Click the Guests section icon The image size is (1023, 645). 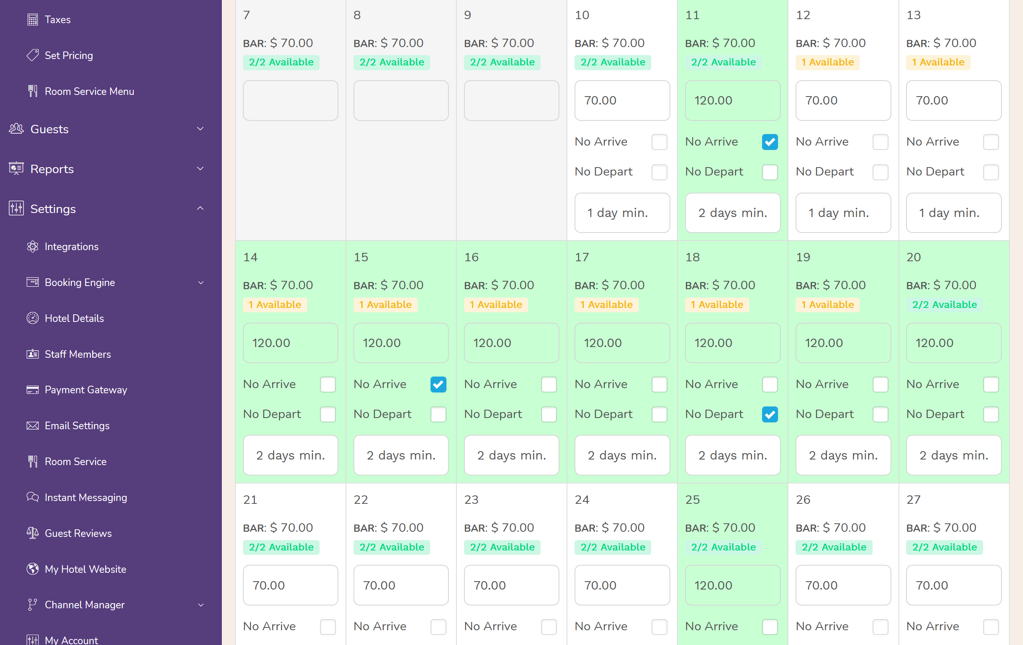click(x=16, y=128)
